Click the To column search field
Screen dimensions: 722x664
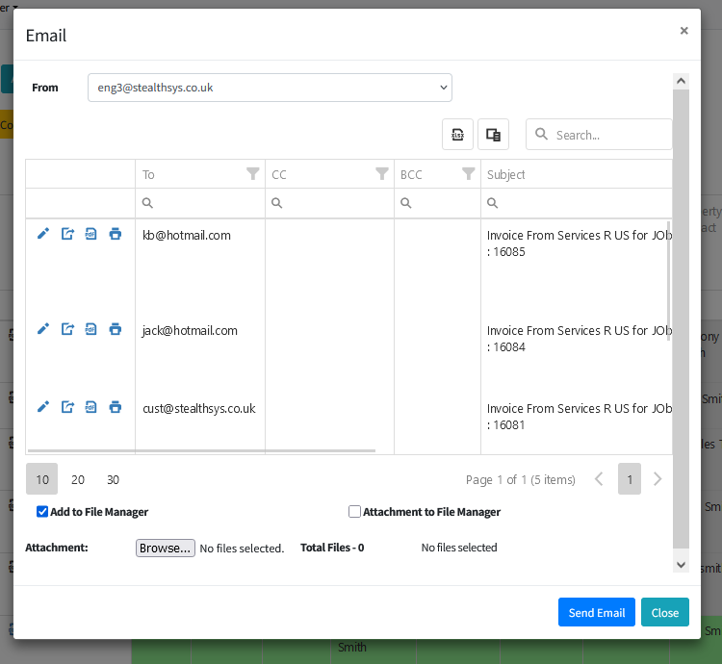pos(200,203)
